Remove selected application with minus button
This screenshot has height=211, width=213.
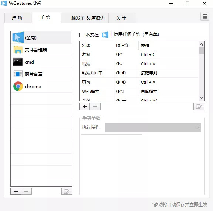pos(26,191)
